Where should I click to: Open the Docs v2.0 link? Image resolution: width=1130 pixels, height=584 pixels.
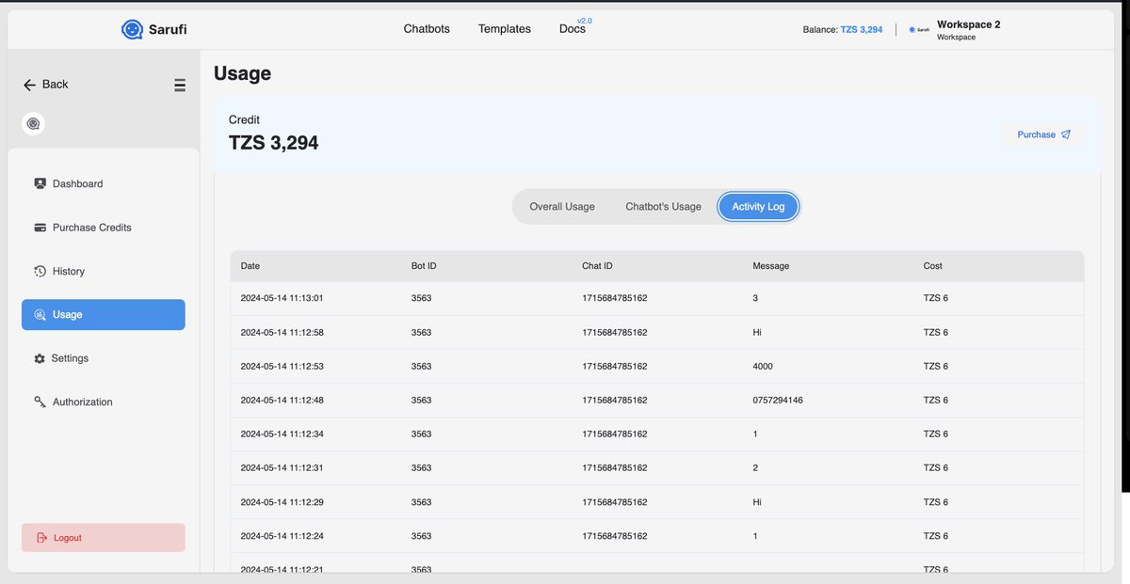(x=574, y=27)
